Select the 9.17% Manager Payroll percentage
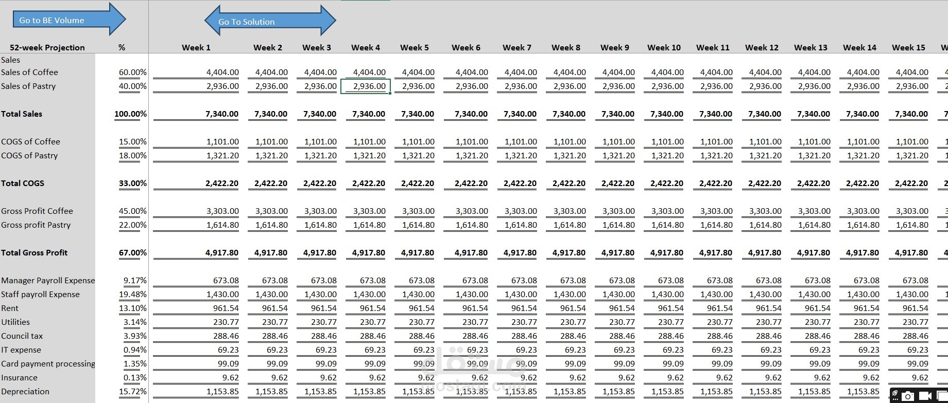948x403 pixels. tap(135, 280)
